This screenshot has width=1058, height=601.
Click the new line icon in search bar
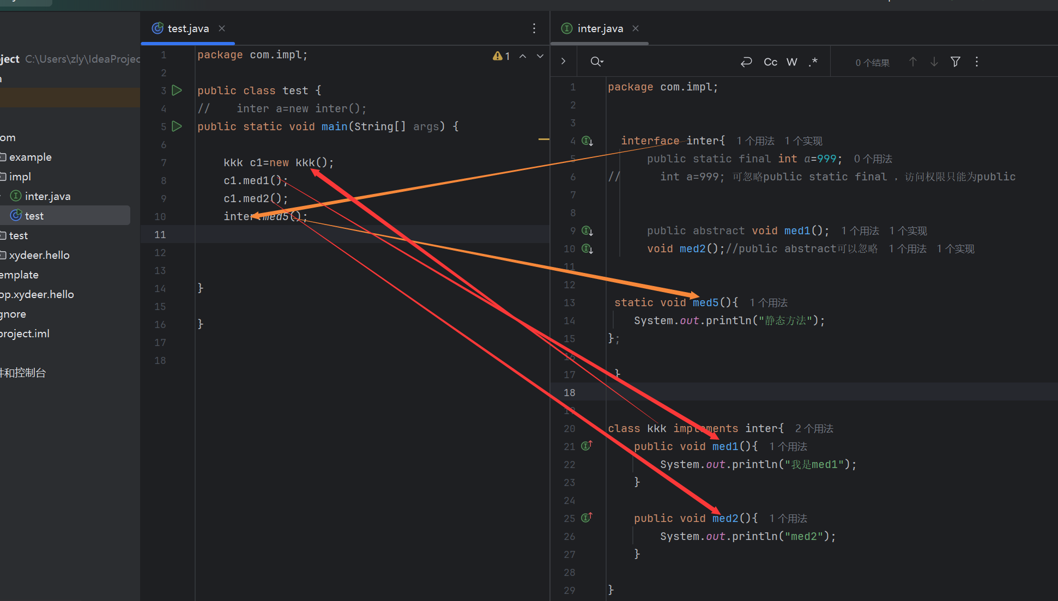tap(746, 62)
